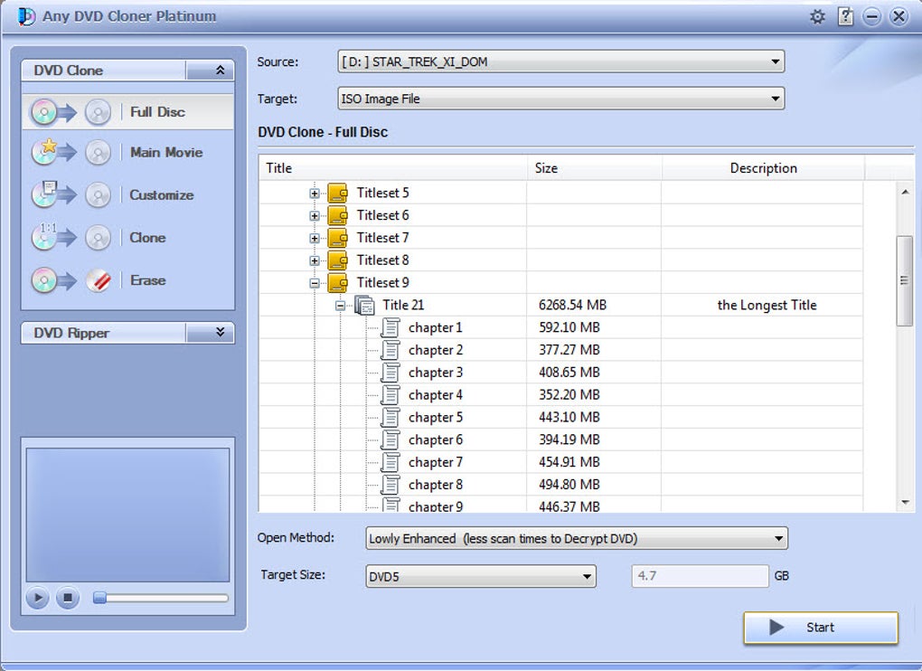Click chapter 6 scroll icon
Image resolution: width=922 pixels, height=671 pixels.
pyautogui.click(x=390, y=439)
